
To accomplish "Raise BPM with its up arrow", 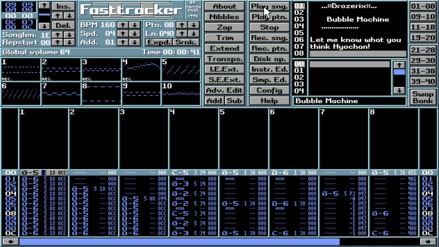I will pos(123,25).
